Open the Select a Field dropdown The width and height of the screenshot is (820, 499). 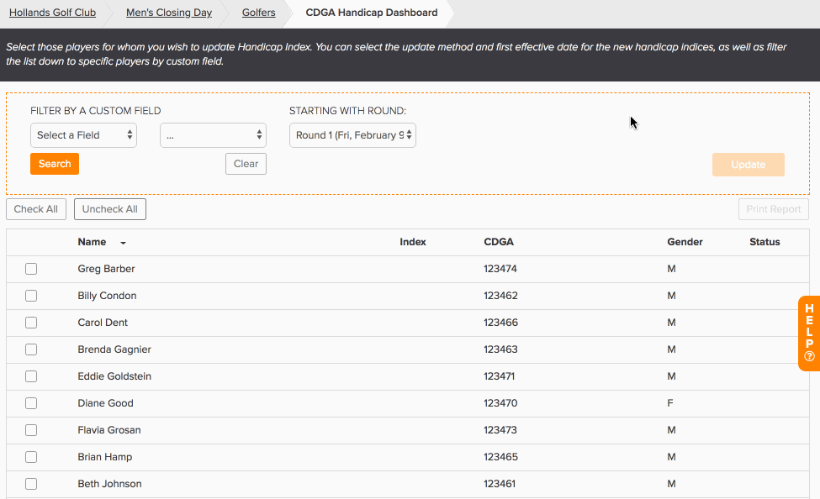click(83, 135)
